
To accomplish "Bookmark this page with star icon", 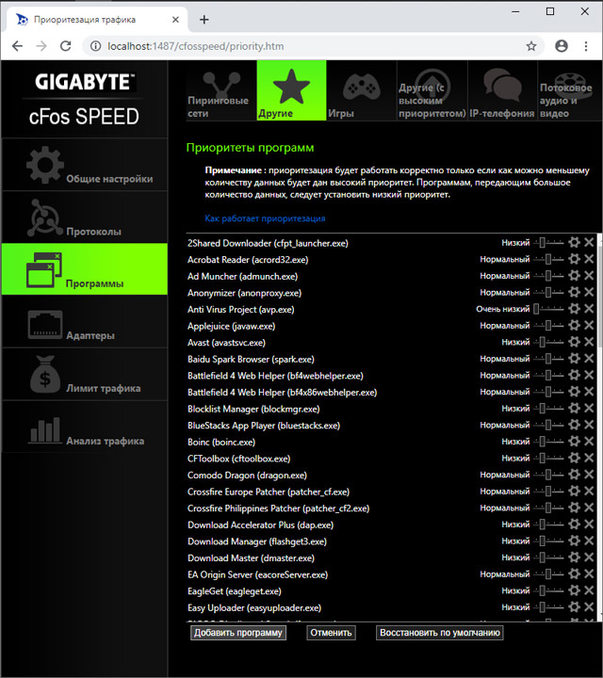I will [531, 46].
